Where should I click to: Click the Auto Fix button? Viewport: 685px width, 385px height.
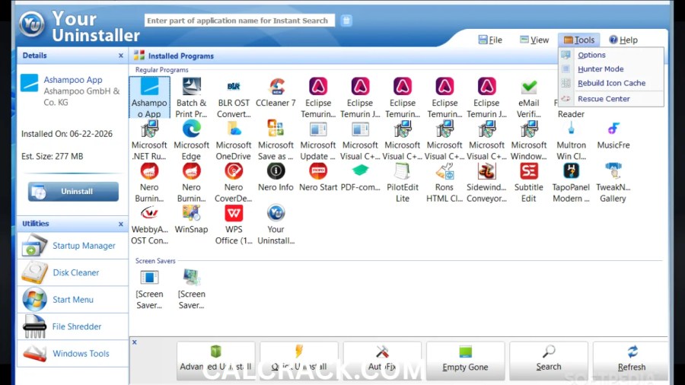(382, 361)
